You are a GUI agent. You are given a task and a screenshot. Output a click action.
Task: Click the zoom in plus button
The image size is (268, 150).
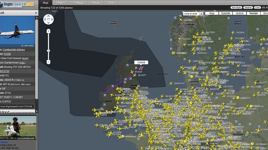tap(48, 31)
